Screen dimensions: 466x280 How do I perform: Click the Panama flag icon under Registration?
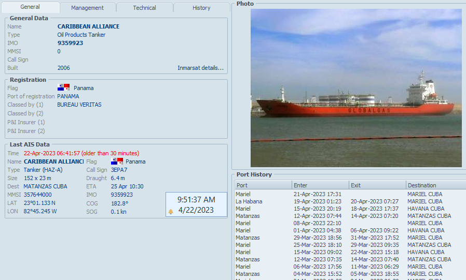tap(63, 87)
